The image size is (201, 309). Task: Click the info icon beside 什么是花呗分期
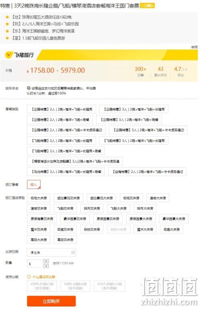tap(29, 277)
